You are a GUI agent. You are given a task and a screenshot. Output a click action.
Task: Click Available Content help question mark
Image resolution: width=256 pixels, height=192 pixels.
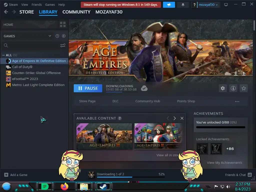120,118
